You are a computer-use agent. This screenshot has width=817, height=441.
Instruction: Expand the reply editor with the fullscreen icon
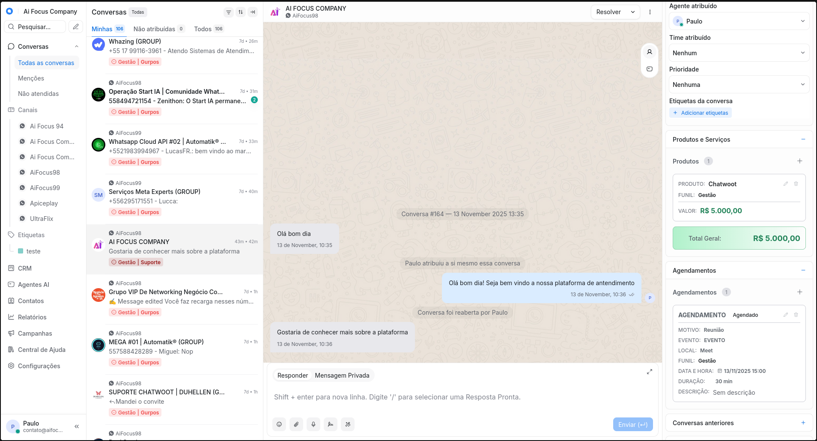click(650, 372)
